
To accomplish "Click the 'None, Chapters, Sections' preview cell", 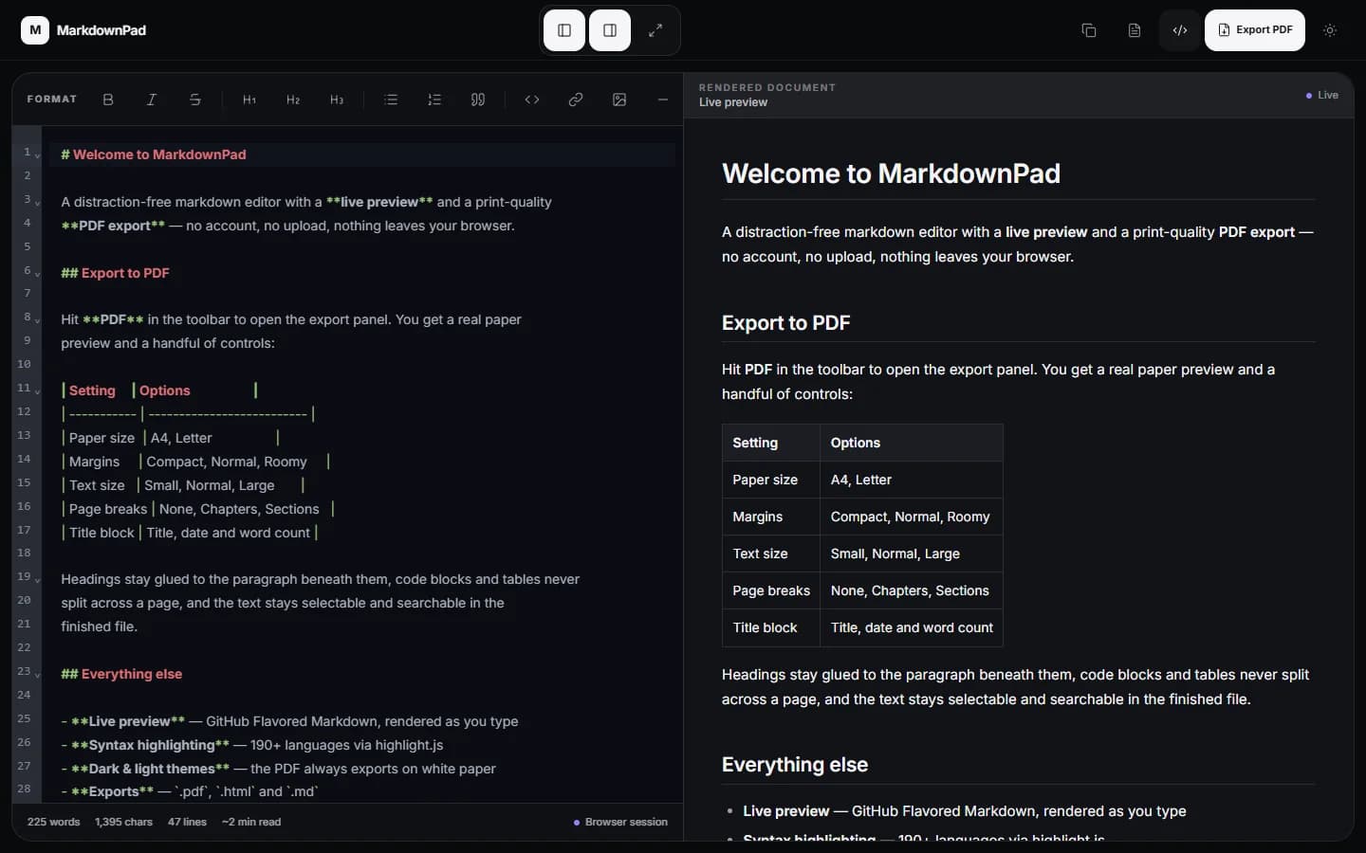I will [x=912, y=590].
